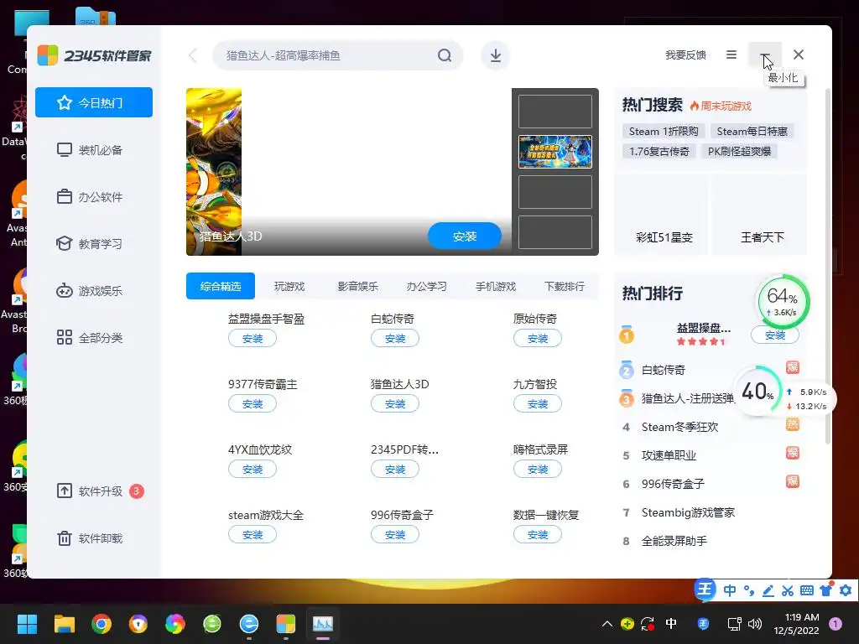Viewport: 859px width, 644px height.
Task: Open 2345软件管家 taskbar icon
Action: point(285,623)
